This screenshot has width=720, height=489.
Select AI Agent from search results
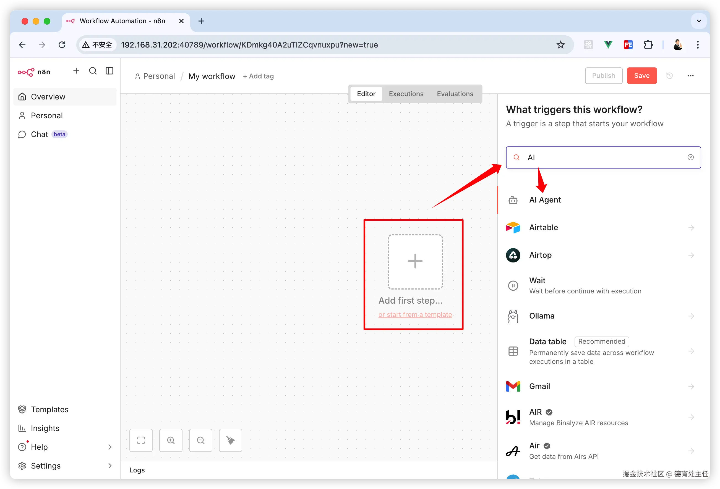[x=545, y=200]
